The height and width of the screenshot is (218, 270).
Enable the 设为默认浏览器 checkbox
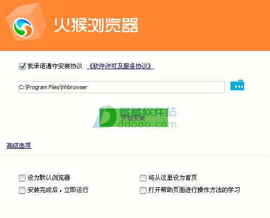pos(22,178)
